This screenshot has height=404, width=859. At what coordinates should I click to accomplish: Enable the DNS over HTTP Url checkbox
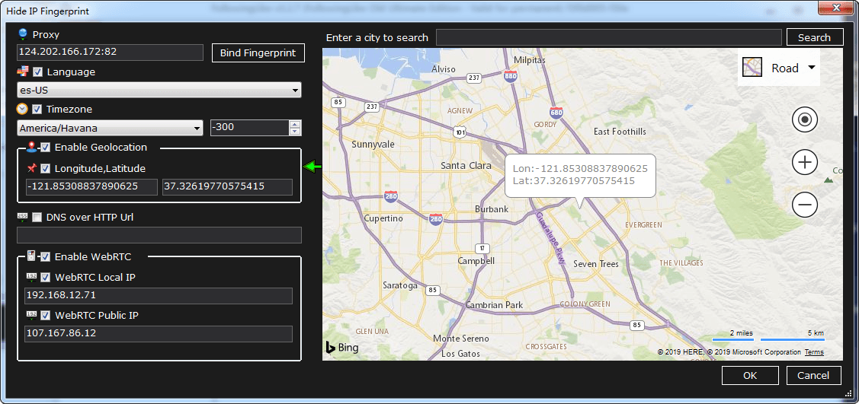(x=37, y=218)
